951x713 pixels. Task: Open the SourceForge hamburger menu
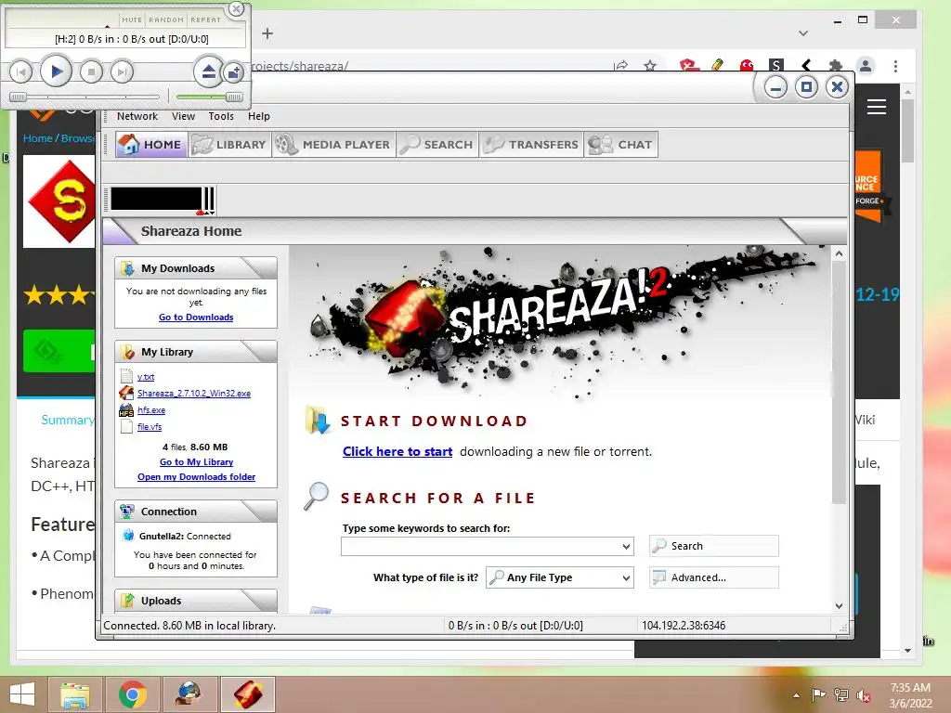point(877,107)
